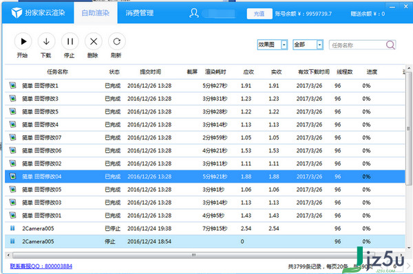This screenshot has height=274, width=413.
Task: Click paused icon of 2Camera005 18:54 row
Action: [x=12, y=241]
